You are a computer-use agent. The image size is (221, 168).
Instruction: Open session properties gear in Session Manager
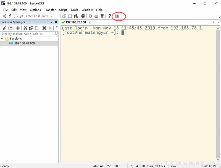[x=50, y=28]
